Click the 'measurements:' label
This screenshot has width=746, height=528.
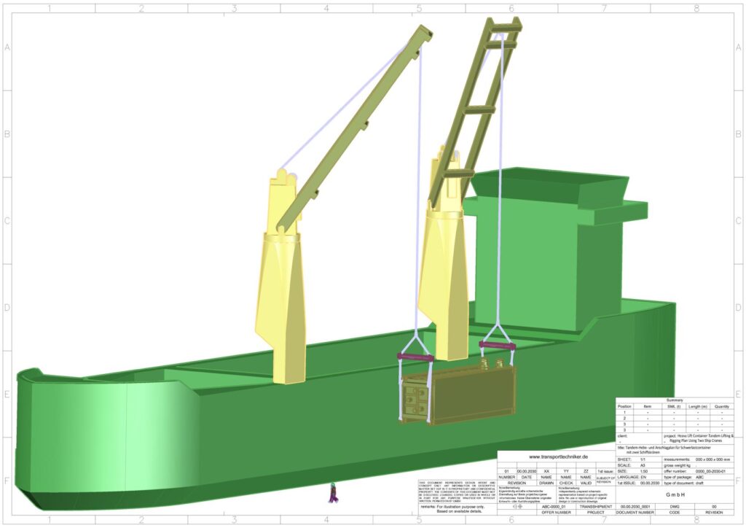tap(677, 459)
